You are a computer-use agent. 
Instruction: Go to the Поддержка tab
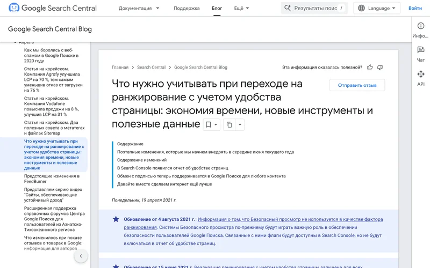coord(187,8)
